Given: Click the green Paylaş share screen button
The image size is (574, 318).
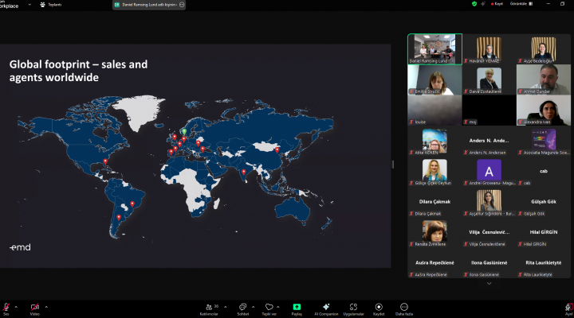Looking at the screenshot, I should (297, 308).
